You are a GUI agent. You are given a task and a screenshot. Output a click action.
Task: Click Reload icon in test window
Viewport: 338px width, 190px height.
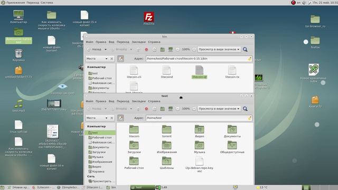coord(154,109)
